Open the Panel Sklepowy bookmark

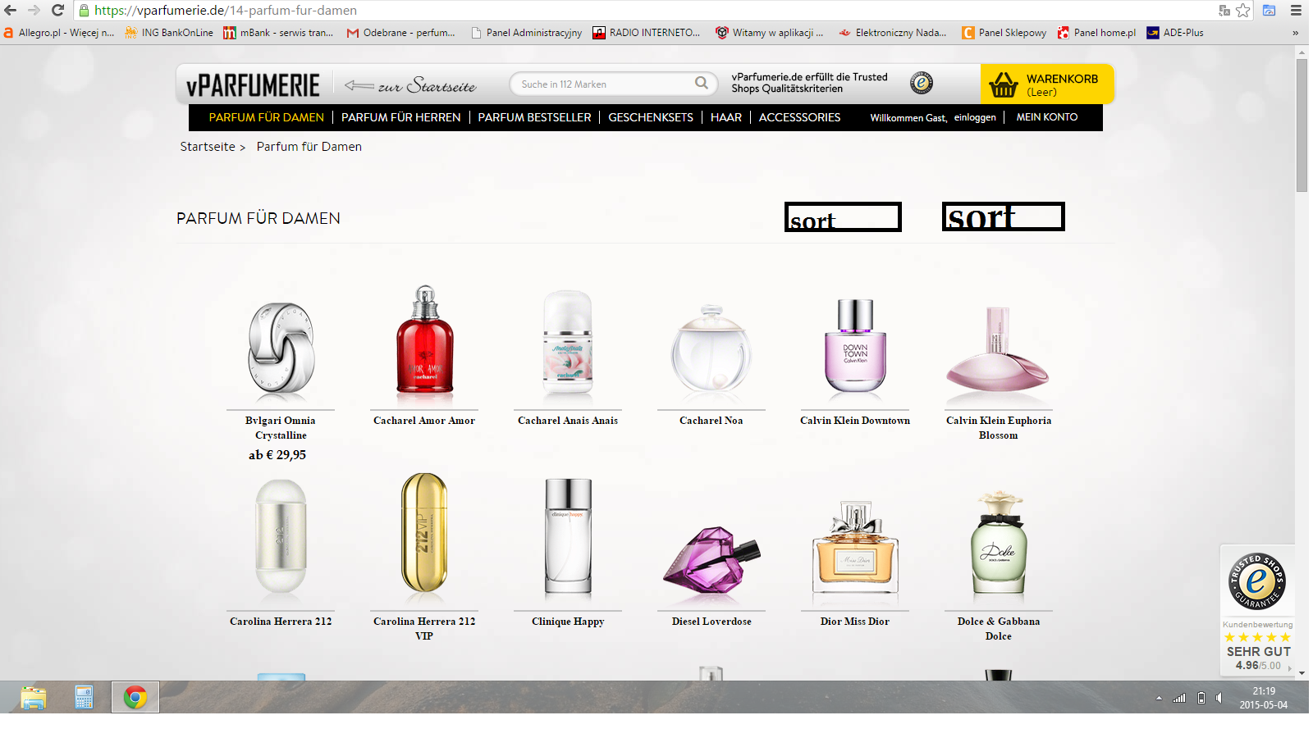pos(1004,33)
